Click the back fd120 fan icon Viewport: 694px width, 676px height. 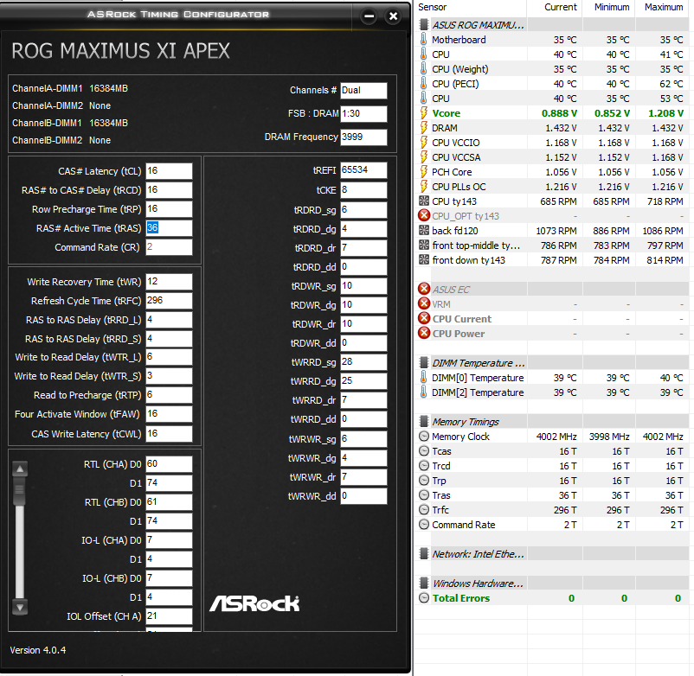click(423, 230)
